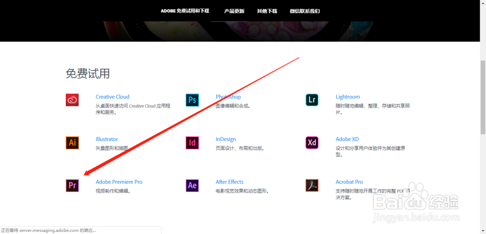Open the After Effects link

pyautogui.click(x=229, y=182)
